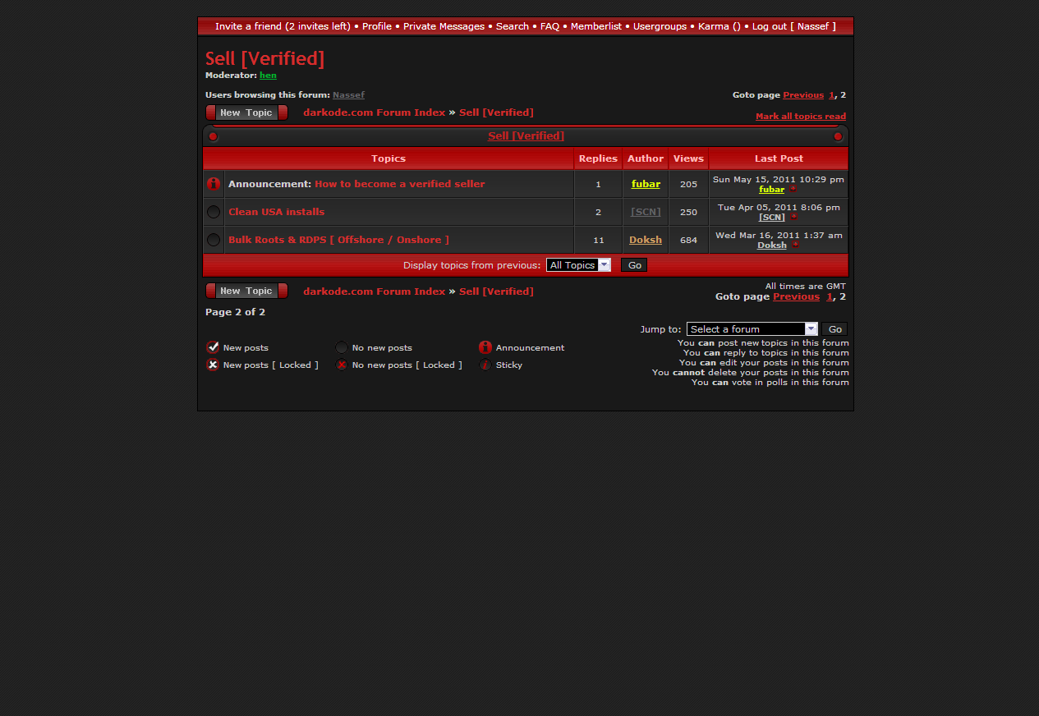Image resolution: width=1039 pixels, height=716 pixels.
Task: Click the New posts legend checkmark icon
Action: pos(213,347)
